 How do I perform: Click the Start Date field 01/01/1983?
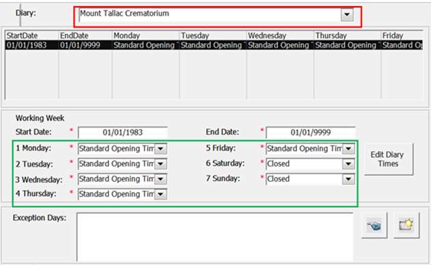pyautogui.click(x=122, y=132)
